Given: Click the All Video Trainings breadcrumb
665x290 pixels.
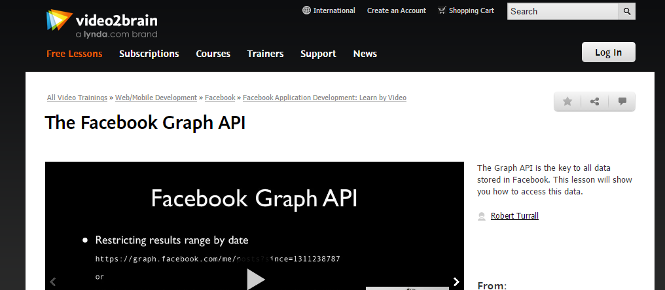Looking at the screenshot, I should (x=77, y=98).
